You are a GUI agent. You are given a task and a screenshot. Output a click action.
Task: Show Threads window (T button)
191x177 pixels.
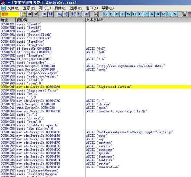point(123,14)
